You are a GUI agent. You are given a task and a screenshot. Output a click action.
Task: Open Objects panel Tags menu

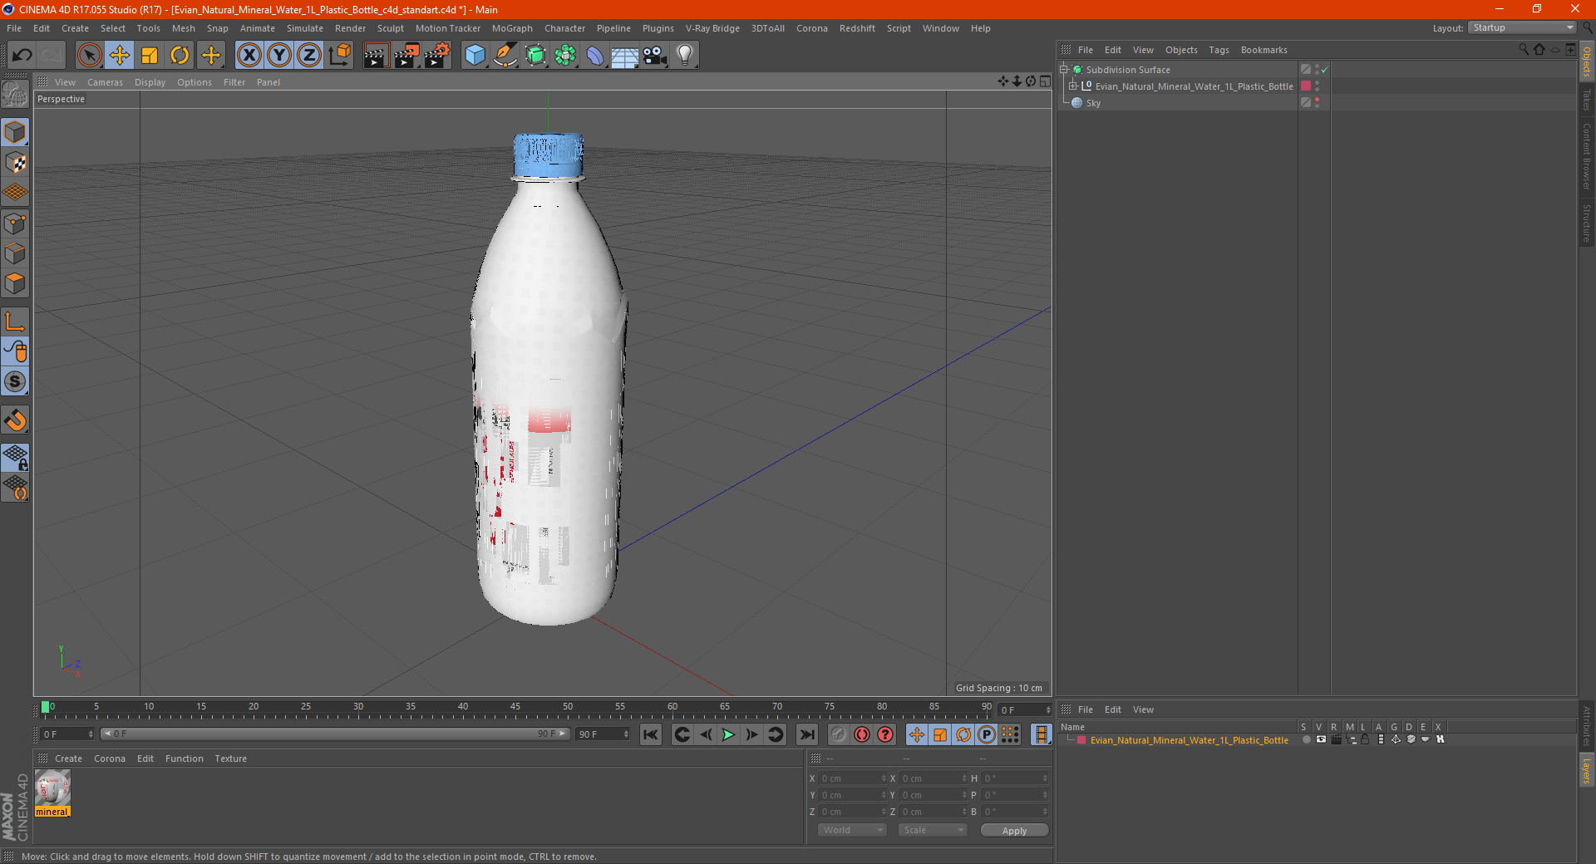(1219, 50)
